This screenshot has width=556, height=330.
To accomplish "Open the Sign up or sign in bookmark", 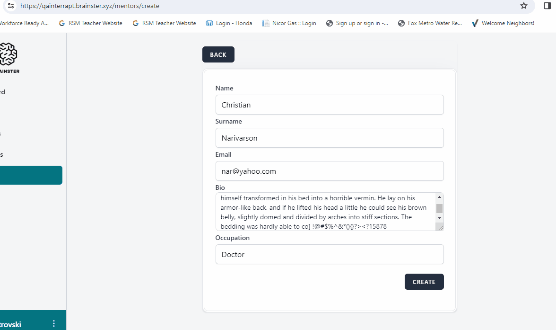I will coord(357,23).
